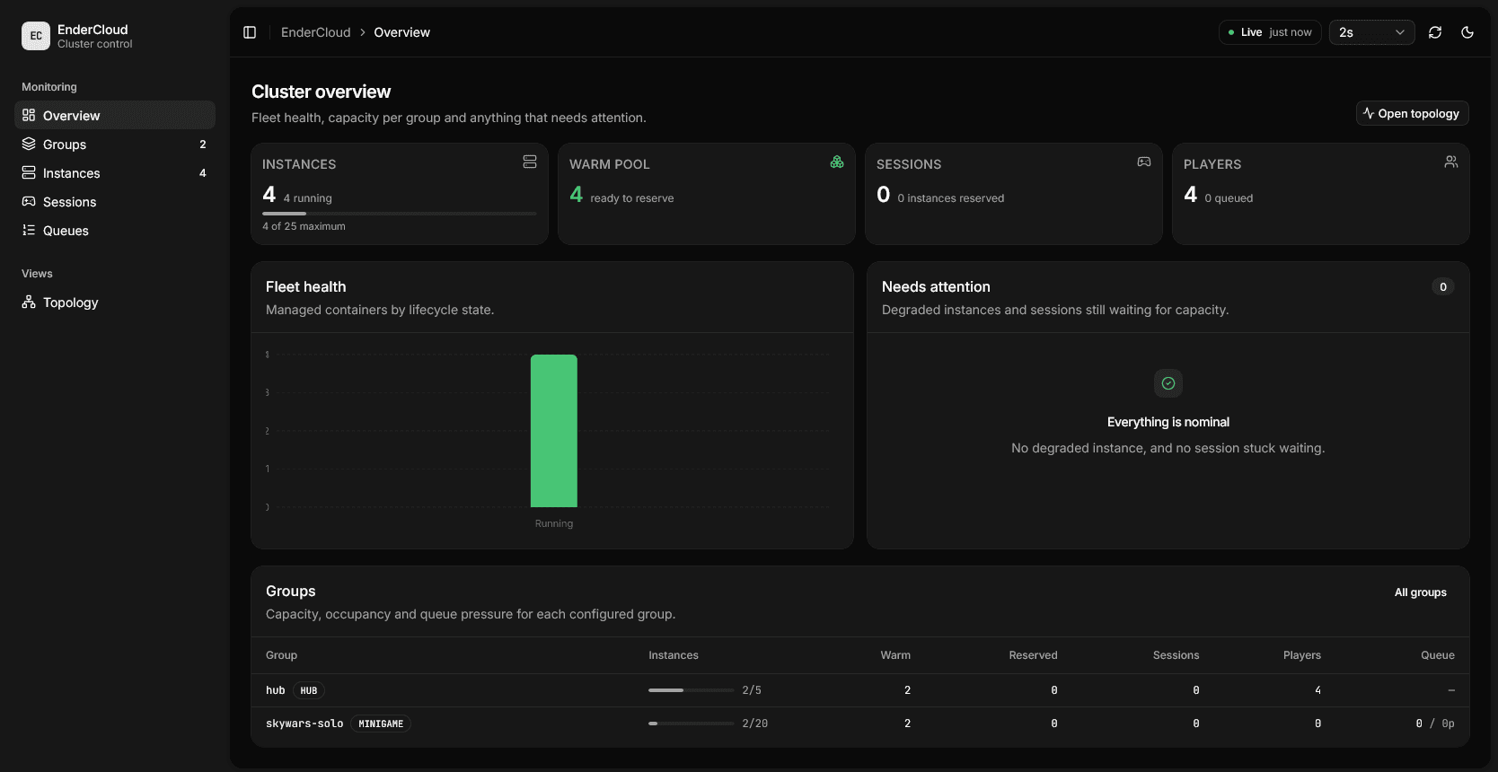The image size is (1498, 772).
Task: Click the Instances server icon in the sidebar
Action: 29,172
